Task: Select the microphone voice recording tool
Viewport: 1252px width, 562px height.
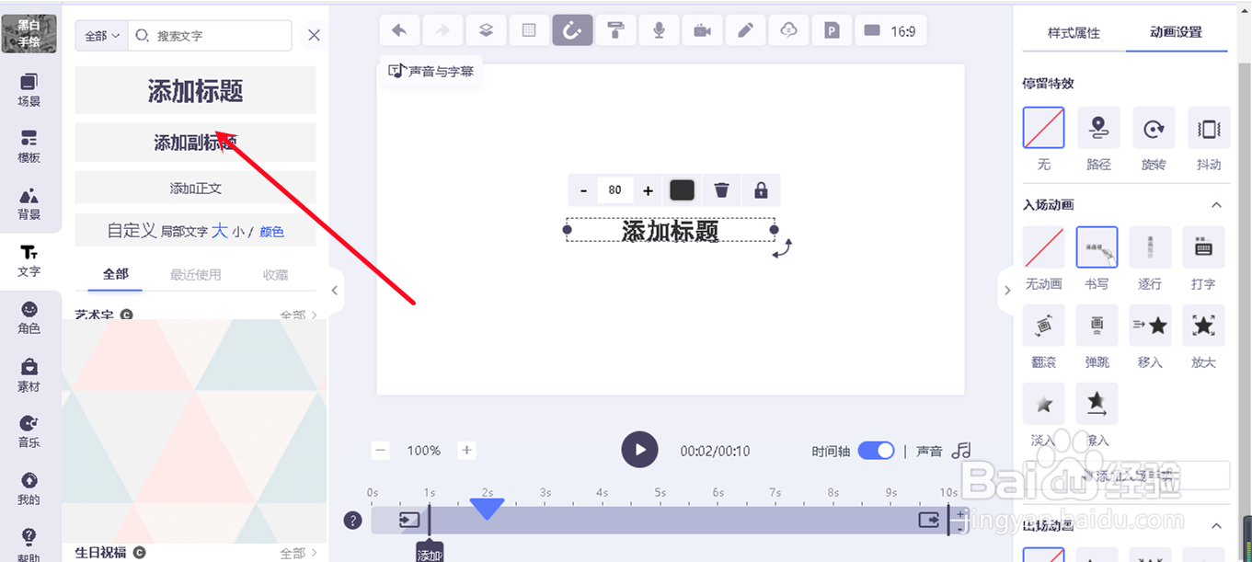Action: 659,29
